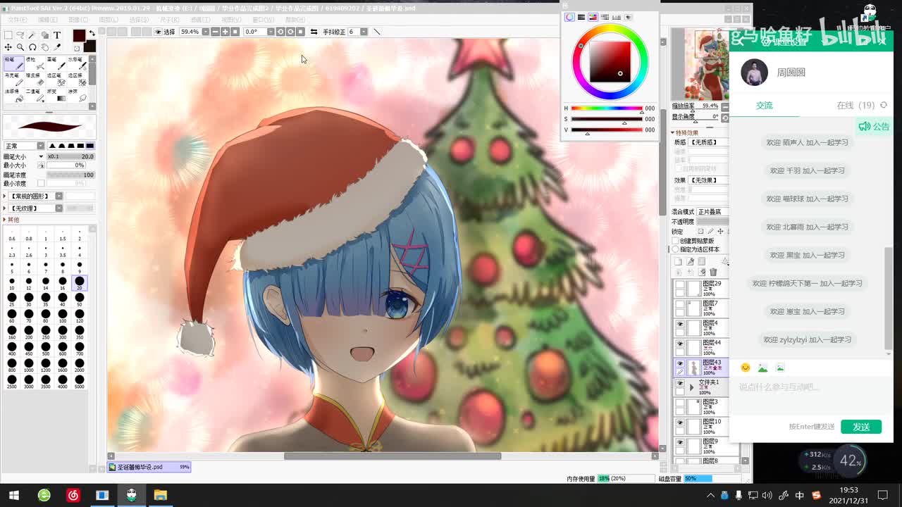This screenshot has height=507, width=902.
Task: Select the move layer tool
Action: click(x=8, y=47)
